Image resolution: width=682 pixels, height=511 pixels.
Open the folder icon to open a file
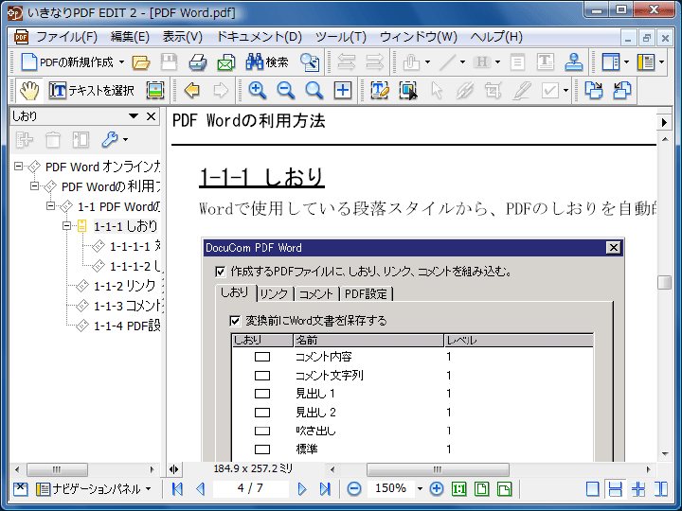[141, 62]
